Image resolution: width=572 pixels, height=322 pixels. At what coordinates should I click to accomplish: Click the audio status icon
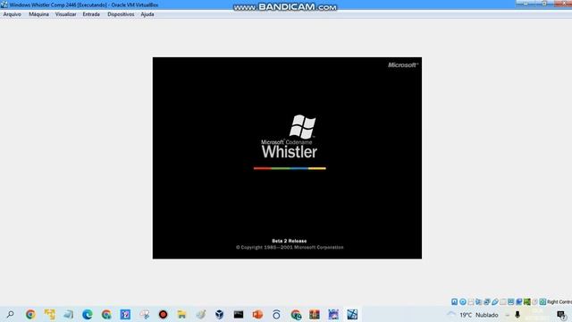(479, 301)
